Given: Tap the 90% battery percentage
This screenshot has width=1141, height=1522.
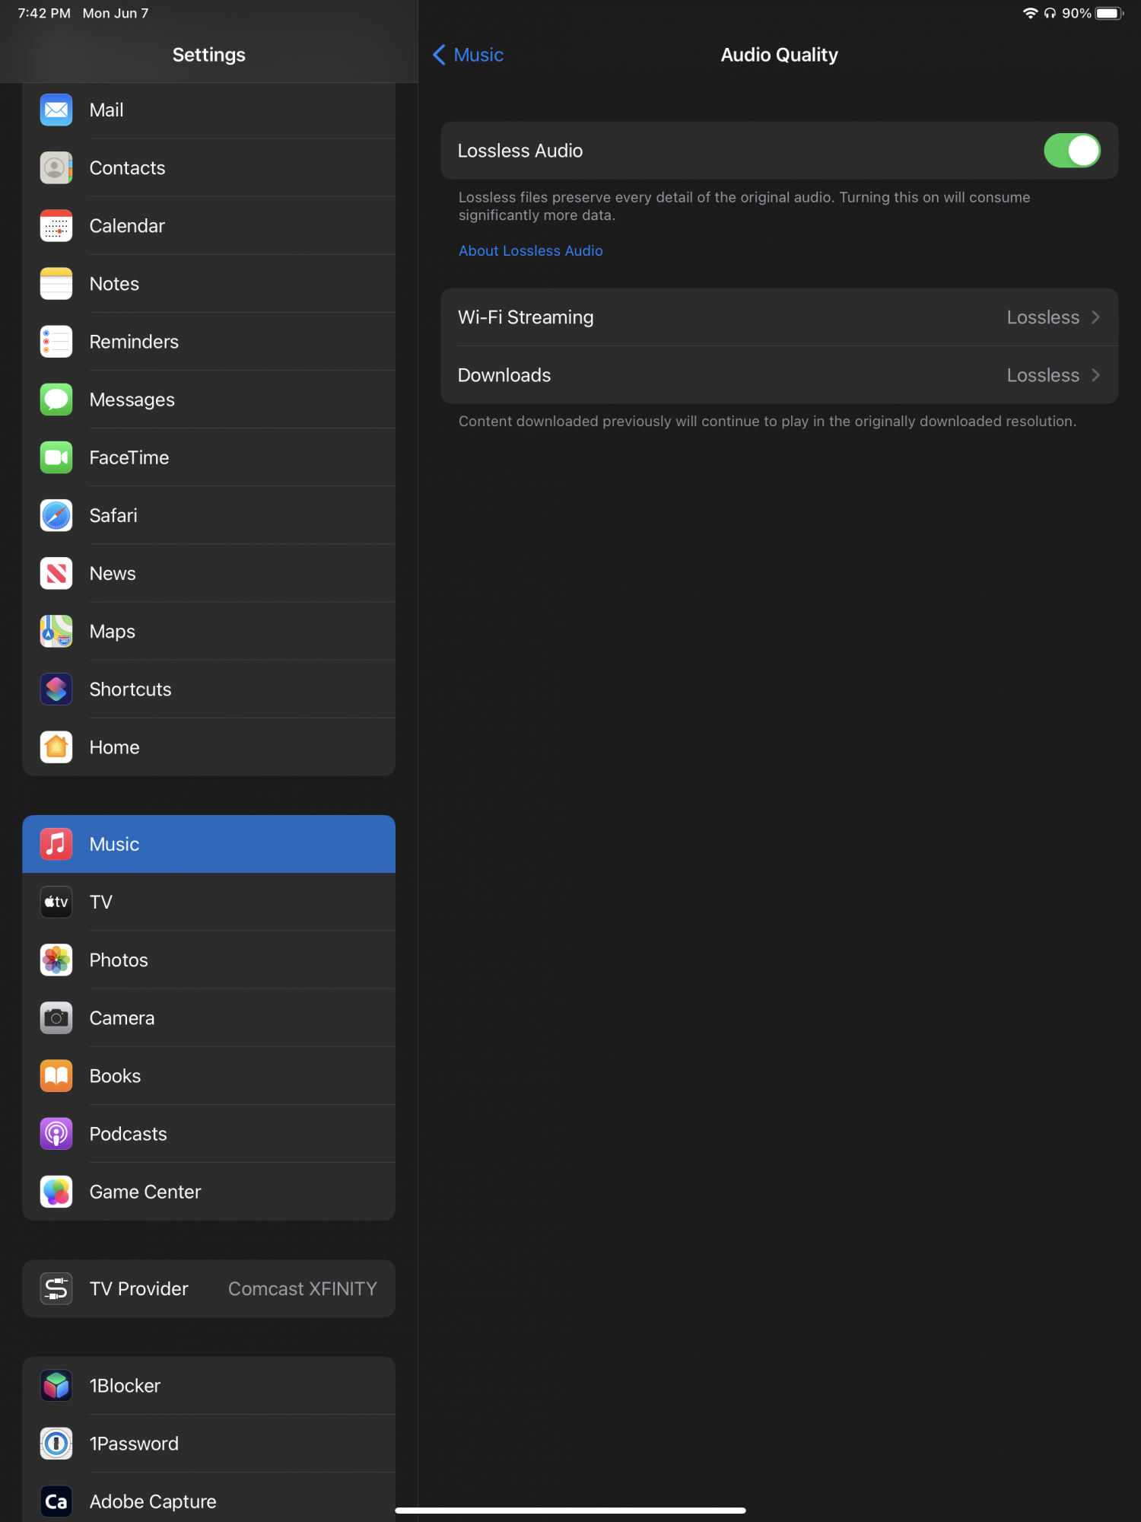Looking at the screenshot, I should [1076, 13].
